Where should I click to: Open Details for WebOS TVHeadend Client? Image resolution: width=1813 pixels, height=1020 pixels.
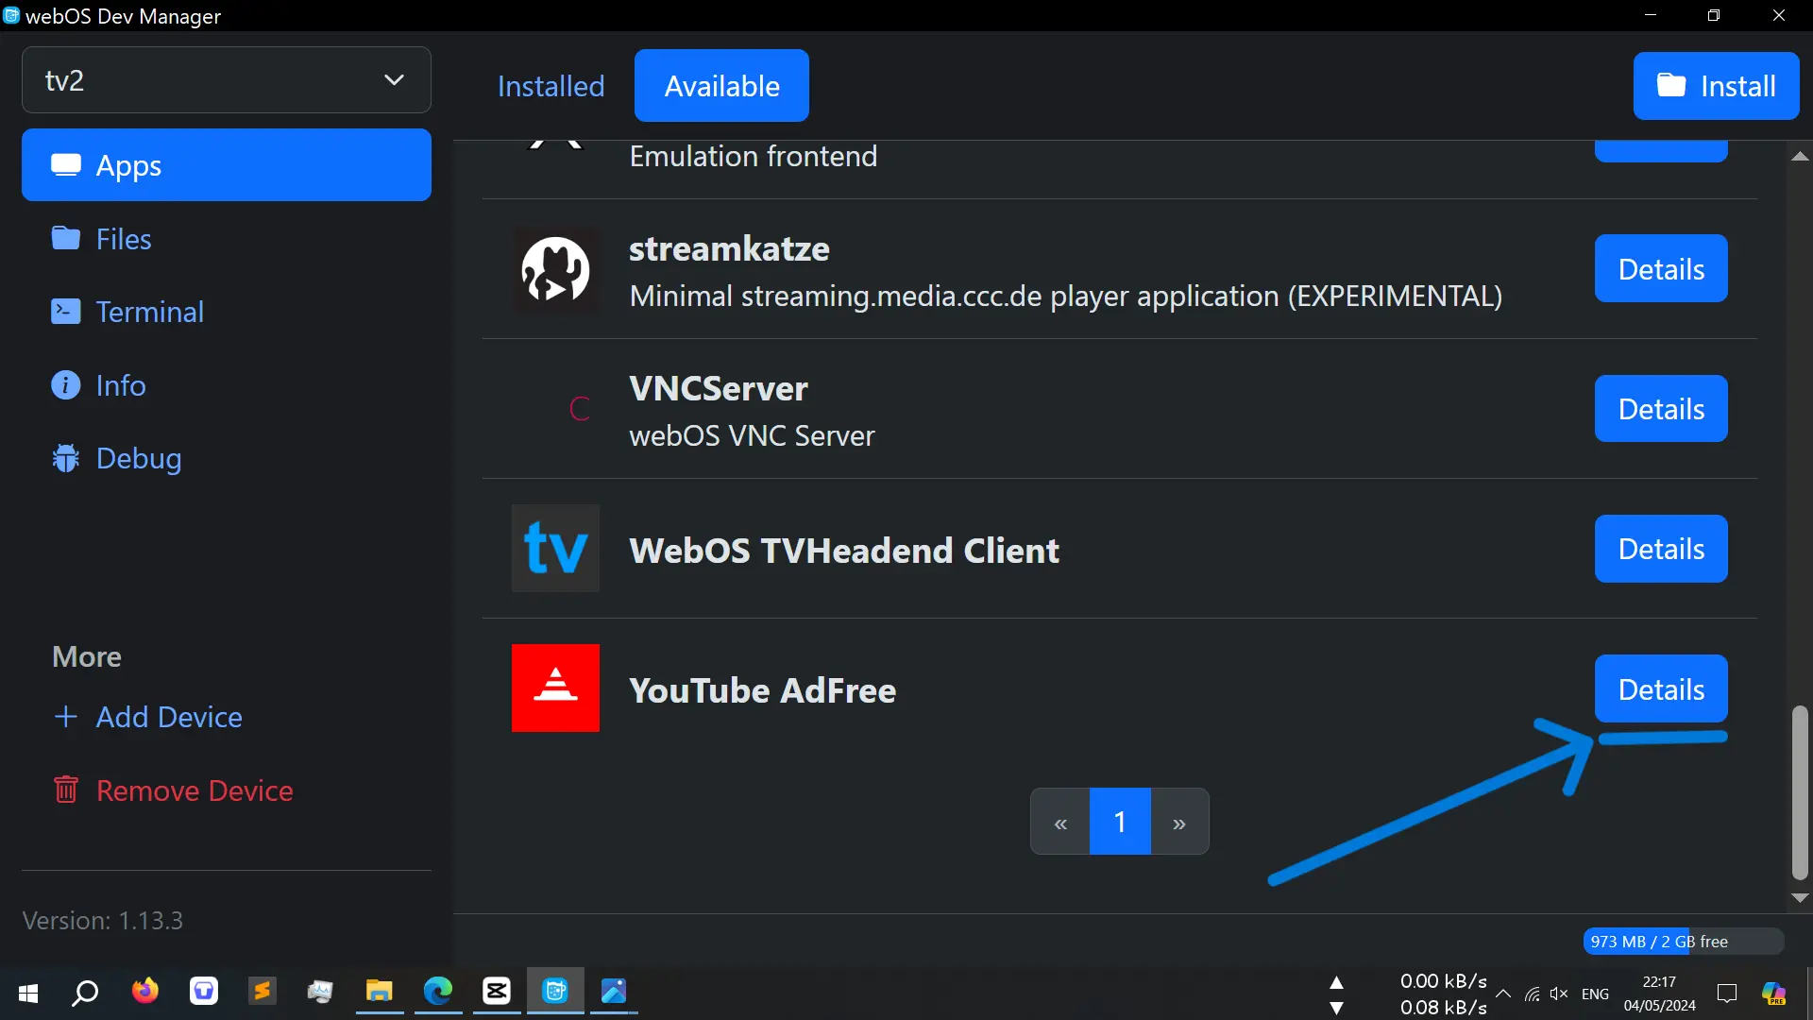(1661, 549)
